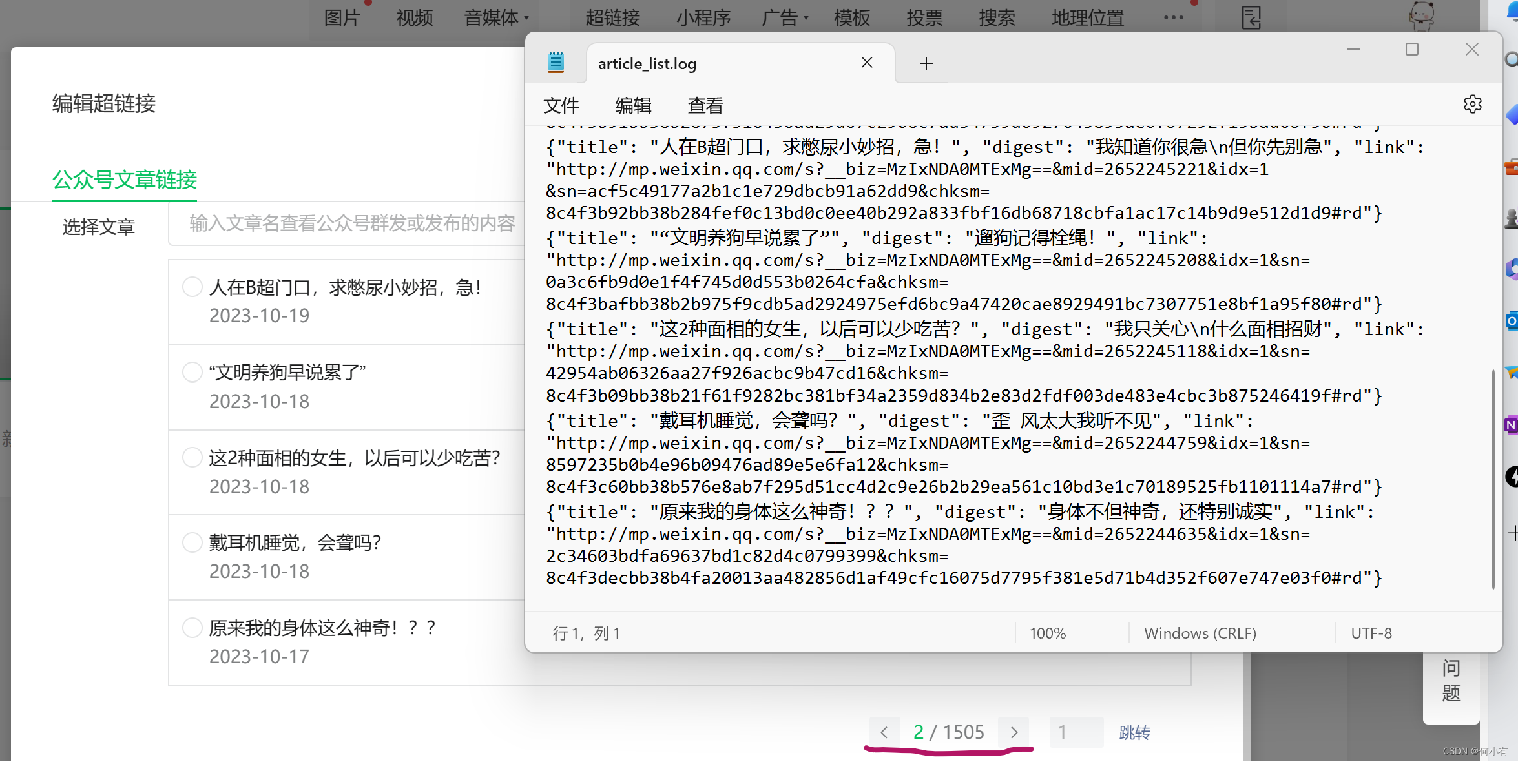The width and height of the screenshot is (1518, 762).
Task: Click the OneNote icon in right sidebar
Action: click(1511, 425)
